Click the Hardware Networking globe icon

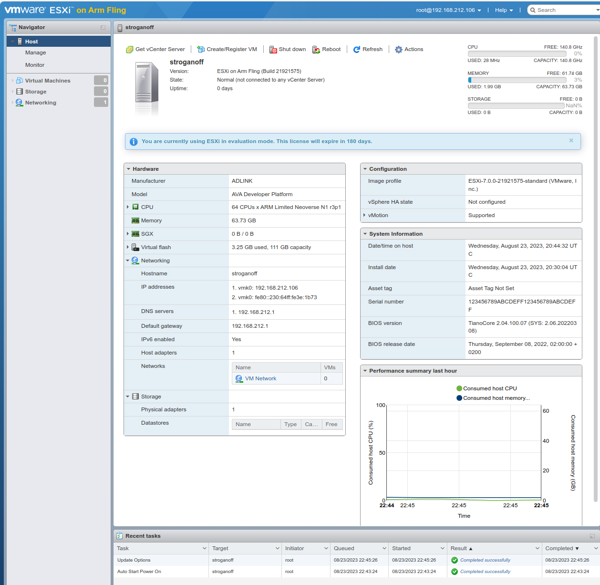[135, 261]
